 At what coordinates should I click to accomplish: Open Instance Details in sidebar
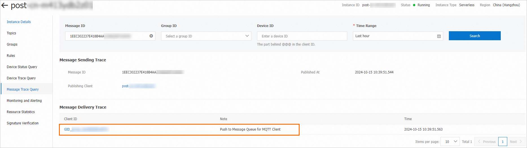pos(19,22)
